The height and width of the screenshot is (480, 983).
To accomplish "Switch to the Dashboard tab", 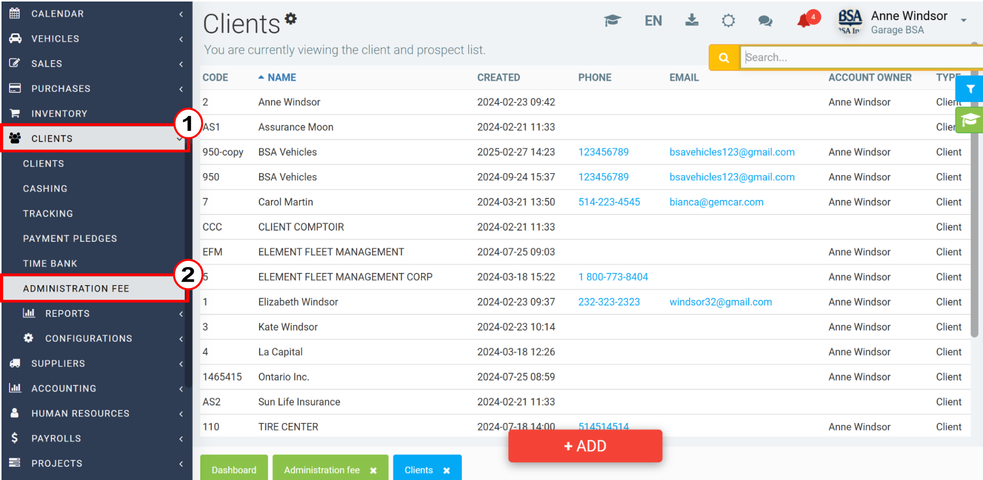I will (x=234, y=470).
